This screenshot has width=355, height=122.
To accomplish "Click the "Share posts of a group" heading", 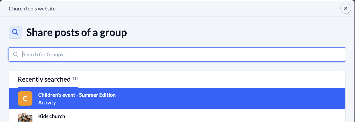I will tap(76, 32).
